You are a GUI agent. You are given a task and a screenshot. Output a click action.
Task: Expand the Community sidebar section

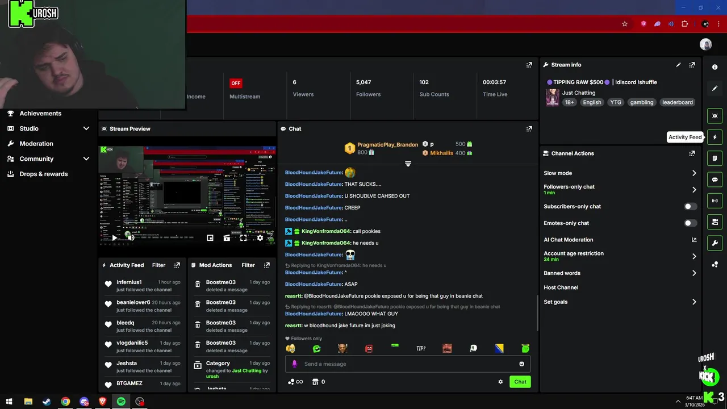point(86,159)
